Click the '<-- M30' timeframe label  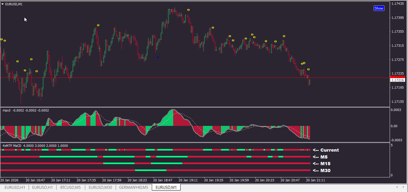pos(321,170)
